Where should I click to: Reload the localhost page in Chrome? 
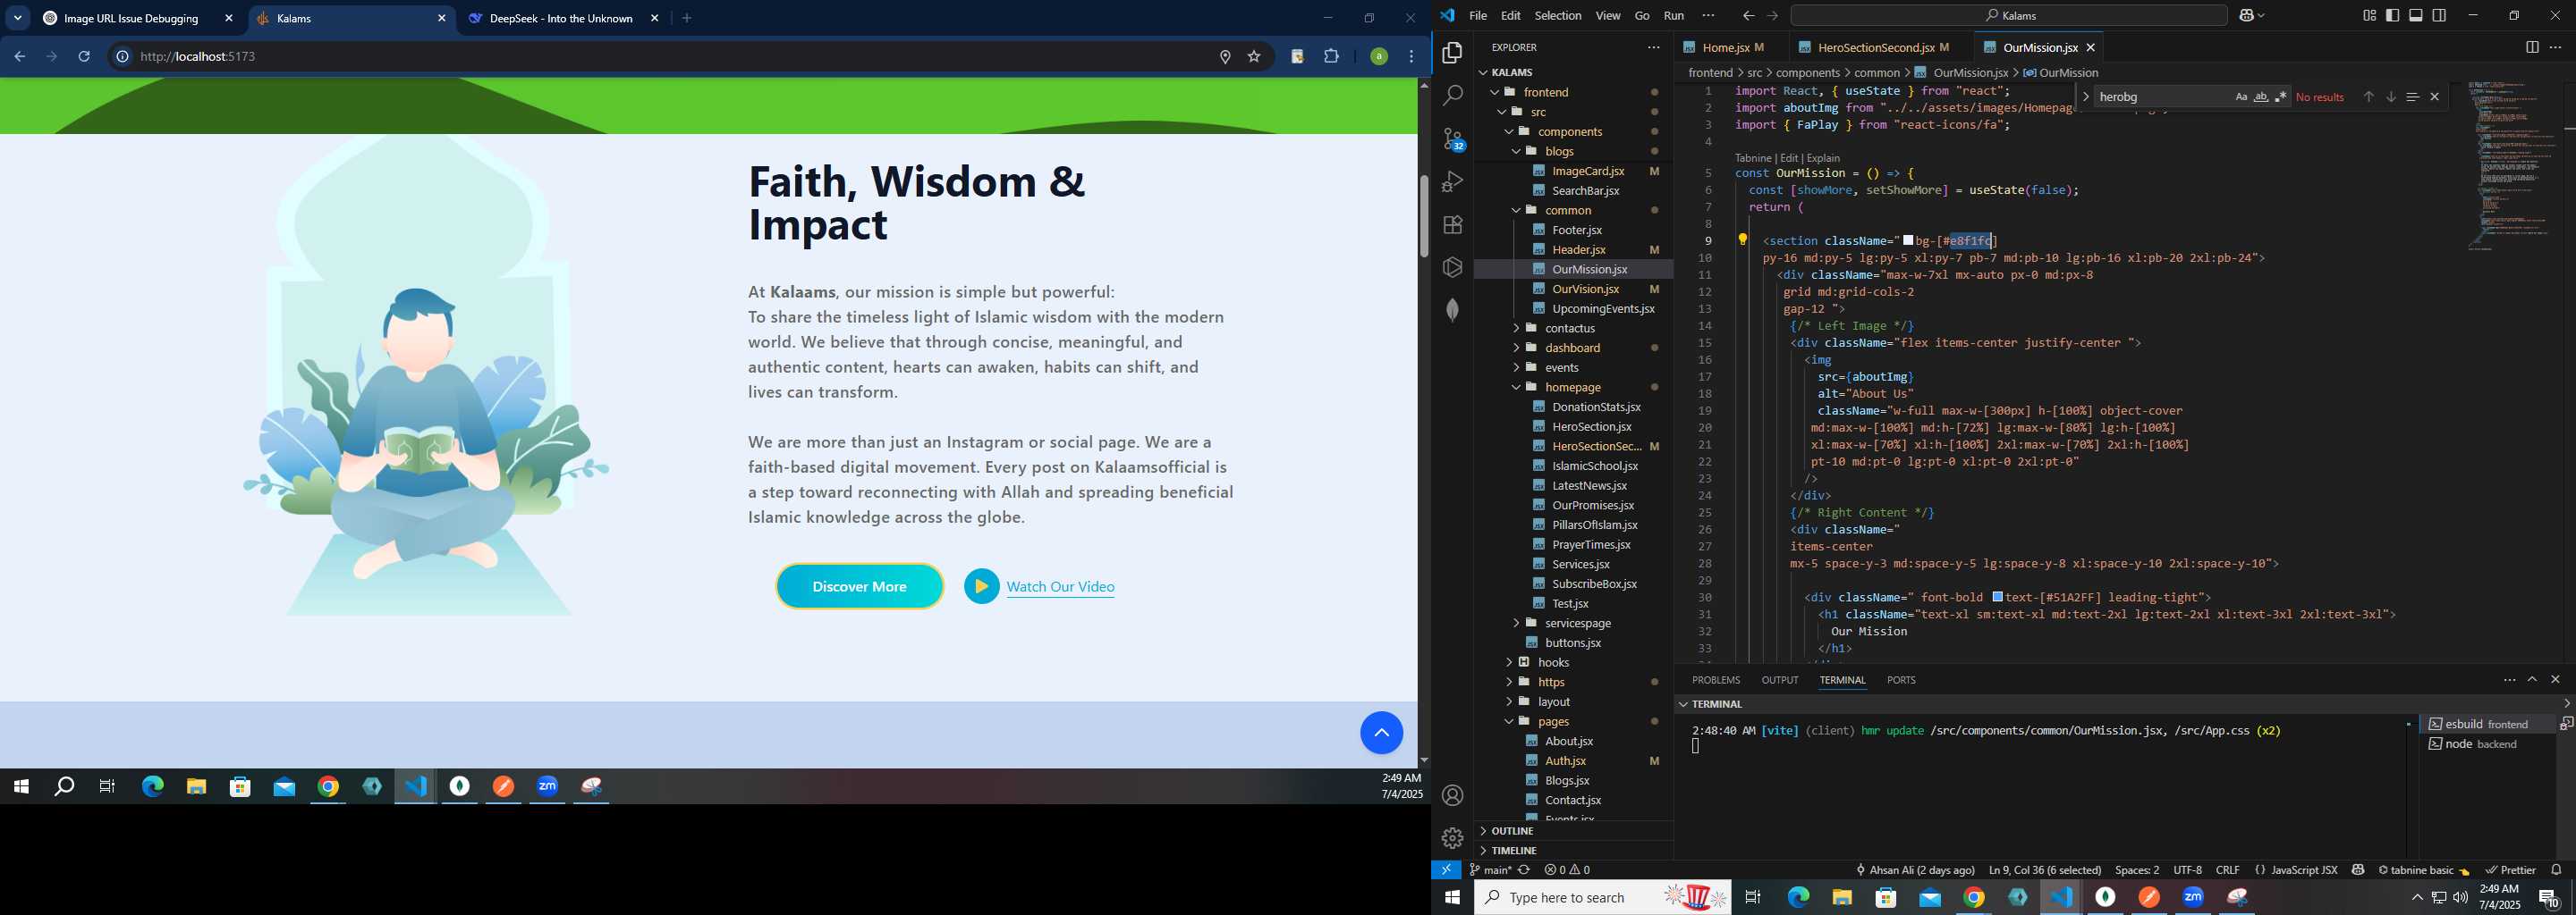pyautogui.click(x=84, y=57)
